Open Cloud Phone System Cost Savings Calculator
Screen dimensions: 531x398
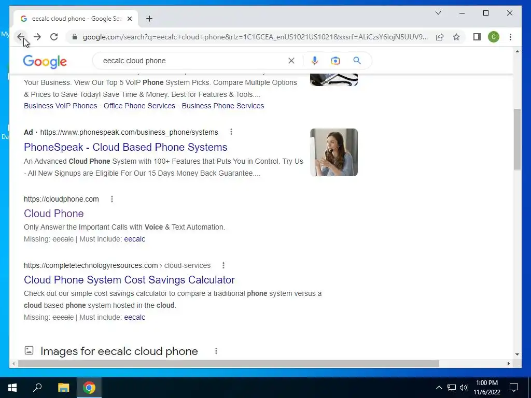coord(129,280)
